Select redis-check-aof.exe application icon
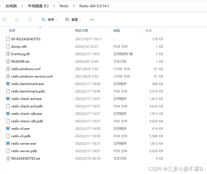 click(8, 99)
